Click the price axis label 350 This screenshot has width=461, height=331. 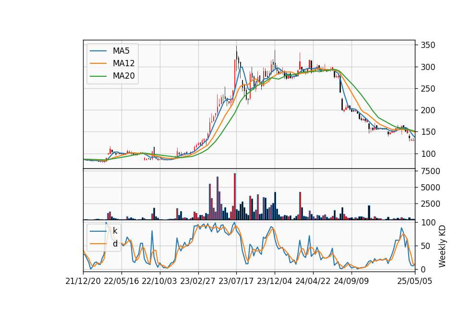point(428,45)
